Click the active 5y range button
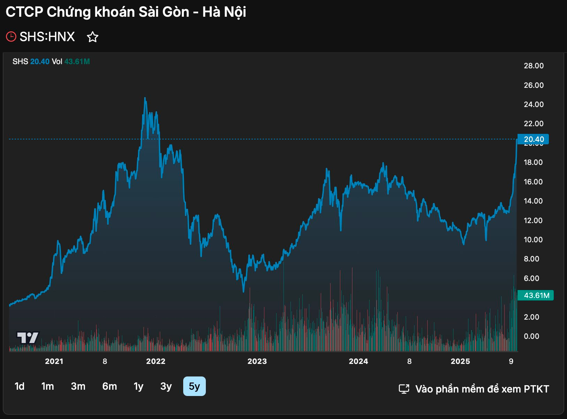Image resolution: width=567 pixels, height=419 pixels. pyautogui.click(x=194, y=386)
